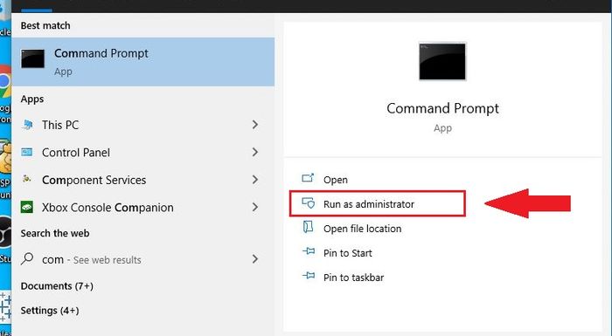Image resolution: width=612 pixels, height=336 pixels.
Task: Click the Open file location folder icon
Action: [308, 227]
